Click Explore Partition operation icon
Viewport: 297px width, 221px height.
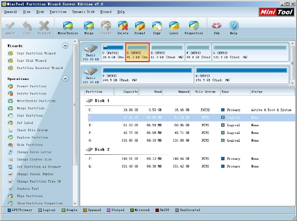click(x=10, y=138)
